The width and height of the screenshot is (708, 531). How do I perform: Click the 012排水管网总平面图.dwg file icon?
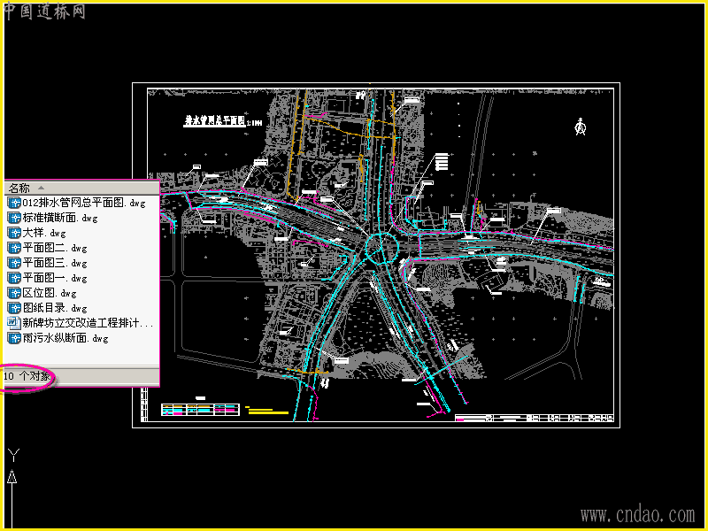point(14,203)
